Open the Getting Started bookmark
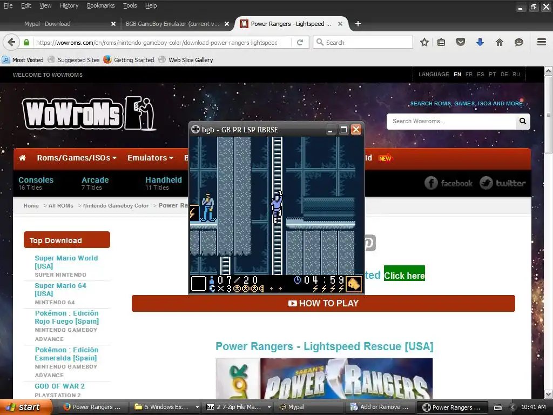The height and width of the screenshot is (415, 553). [129, 59]
